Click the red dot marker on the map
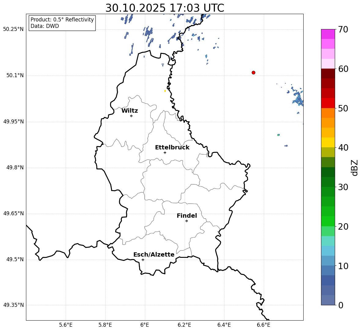362x331 pixels. point(253,73)
